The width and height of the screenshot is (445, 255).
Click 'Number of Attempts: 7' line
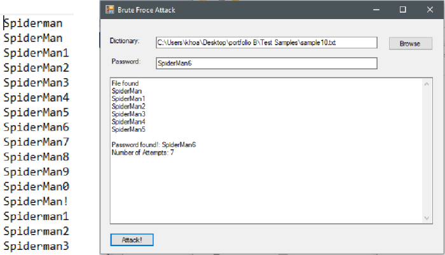(x=143, y=153)
